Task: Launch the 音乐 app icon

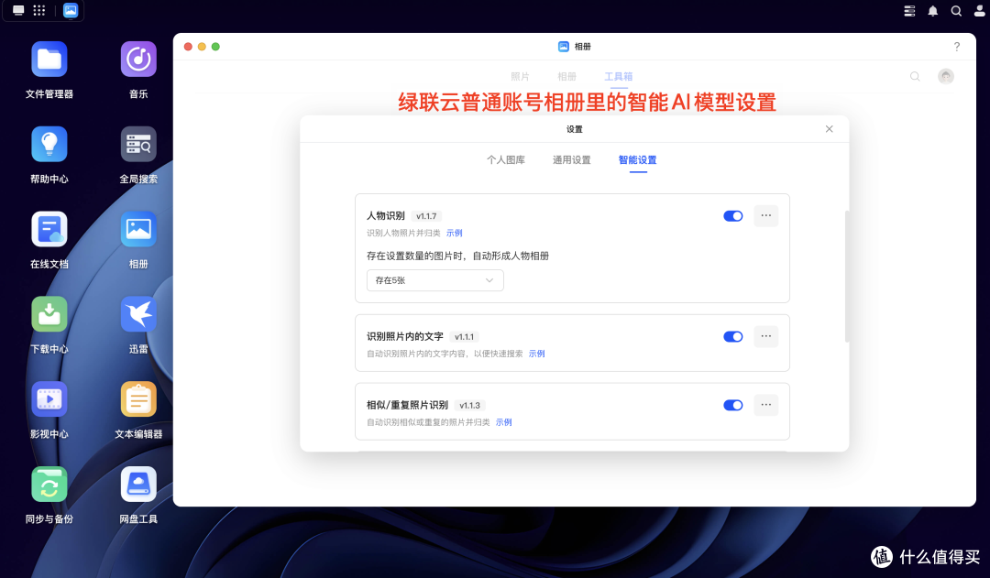Action: 138,60
